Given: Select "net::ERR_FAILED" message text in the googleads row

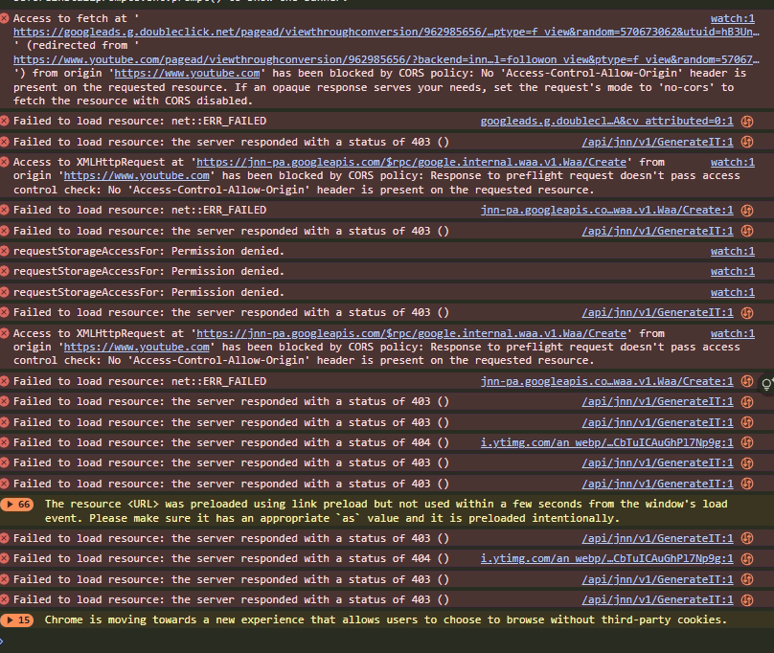Looking at the screenshot, I should tap(218, 121).
